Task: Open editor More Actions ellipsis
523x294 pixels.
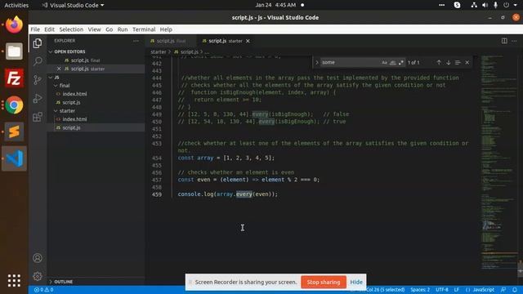Action: click(514, 41)
